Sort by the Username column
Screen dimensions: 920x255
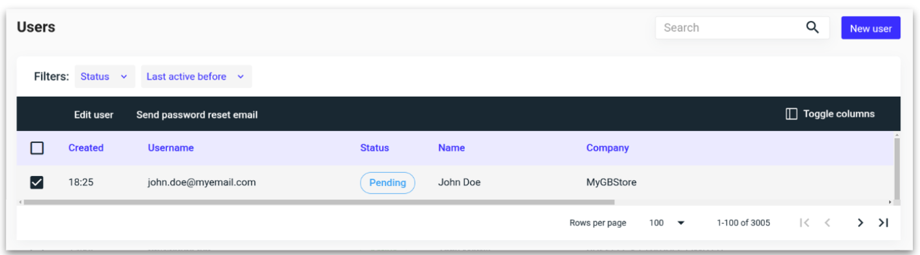pyautogui.click(x=171, y=148)
